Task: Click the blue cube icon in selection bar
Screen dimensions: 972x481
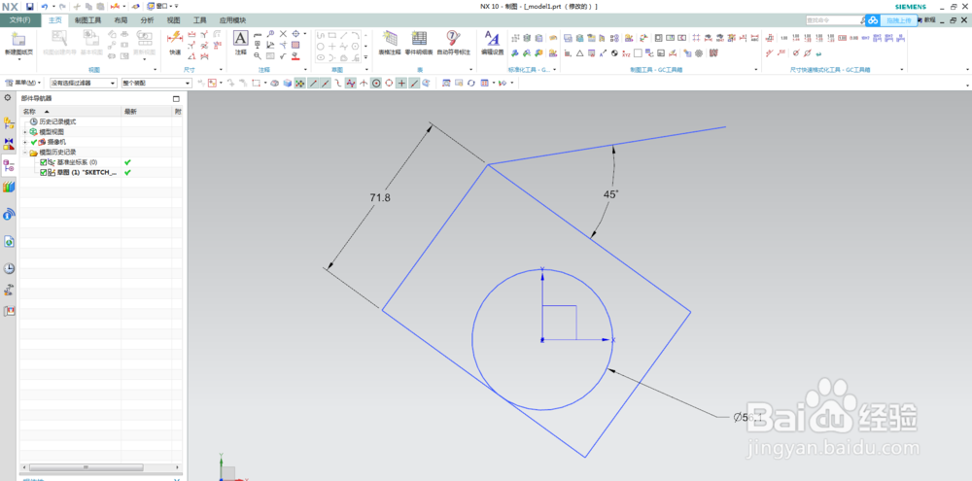Action: tap(287, 83)
